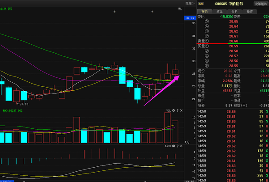The image size is (269, 182).
Task: Select the 14:59 trade with volume 256
Action: (233, 175)
